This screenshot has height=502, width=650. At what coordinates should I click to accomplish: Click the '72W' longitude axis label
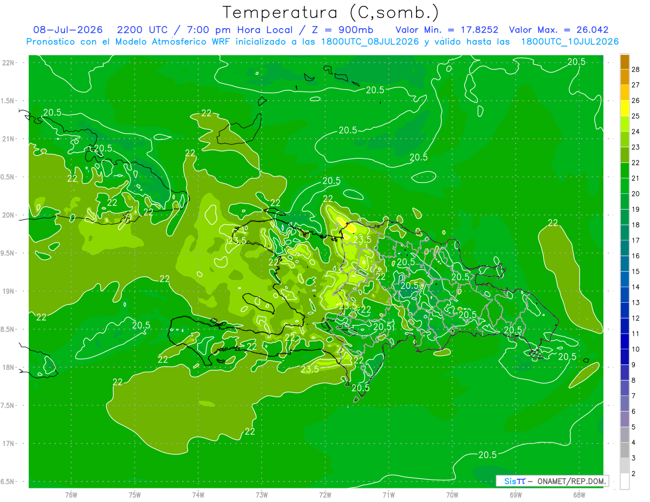[325, 496]
